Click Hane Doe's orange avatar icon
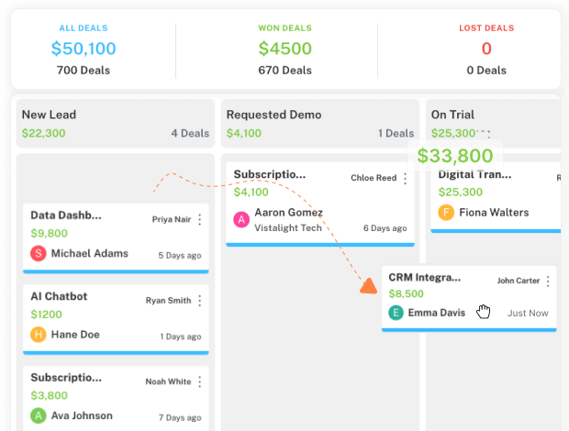This screenshot has width=569, height=431. (x=39, y=335)
